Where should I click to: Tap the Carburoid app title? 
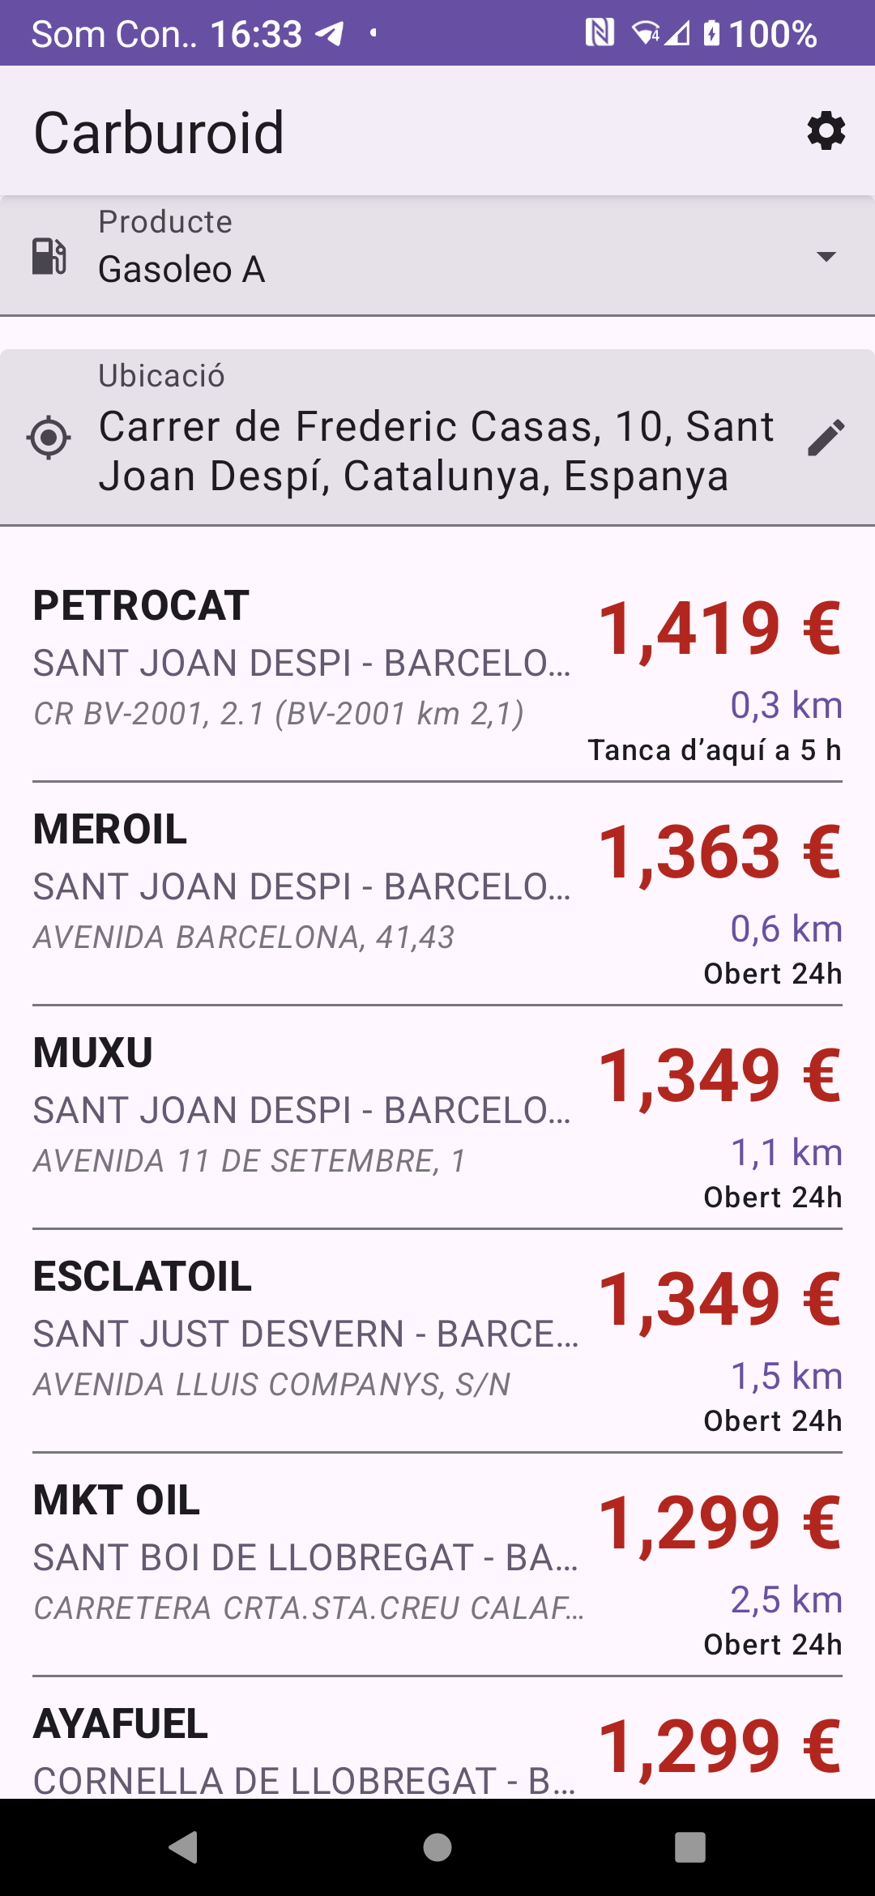pyautogui.click(x=159, y=133)
